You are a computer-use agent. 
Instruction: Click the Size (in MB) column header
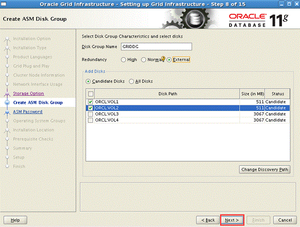(252, 94)
